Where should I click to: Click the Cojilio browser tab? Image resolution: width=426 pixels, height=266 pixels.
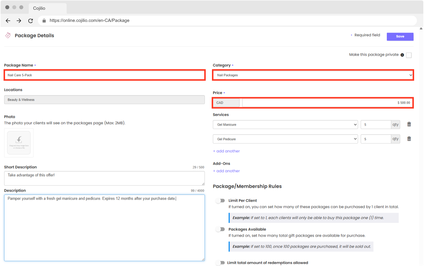pyautogui.click(x=48, y=8)
